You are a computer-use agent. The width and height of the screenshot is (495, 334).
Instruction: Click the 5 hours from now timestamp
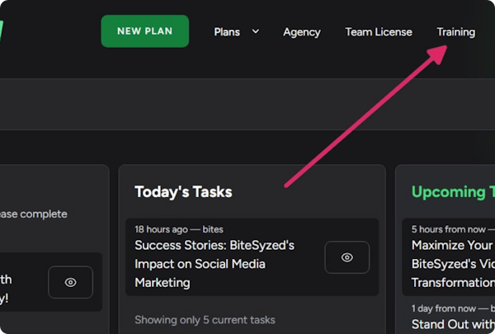click(446, 228)
